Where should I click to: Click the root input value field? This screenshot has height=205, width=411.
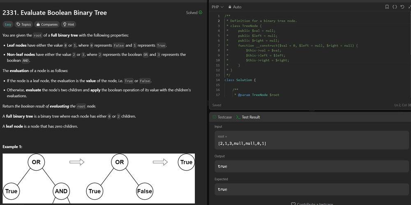coord(312,140)
